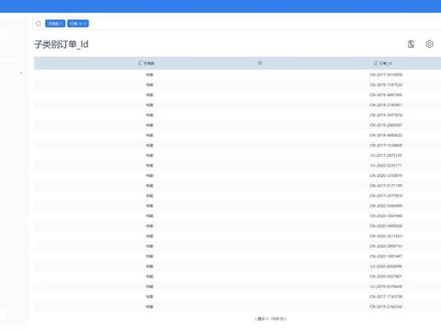Image resolution: width=441 pixels, height=330 pixels.
Task: Click the 子类别订单_Id report title
Action: click(x=62, y=44)
